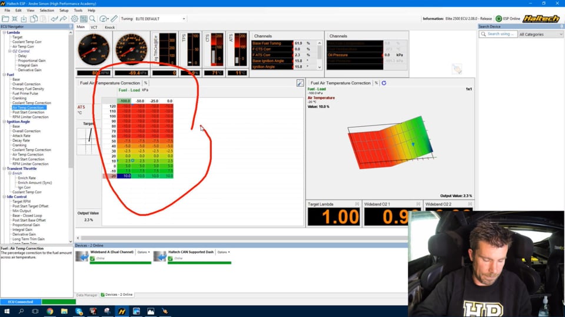Switch to the VCT tab
The image size is (565, 317).
(x=94, y=28)
